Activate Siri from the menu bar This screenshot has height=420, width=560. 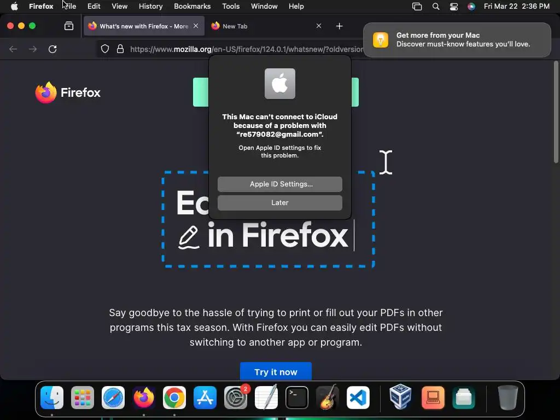tap(471, 7)
